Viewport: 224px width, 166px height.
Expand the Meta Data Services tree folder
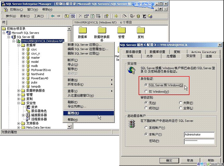coord(18,127)
